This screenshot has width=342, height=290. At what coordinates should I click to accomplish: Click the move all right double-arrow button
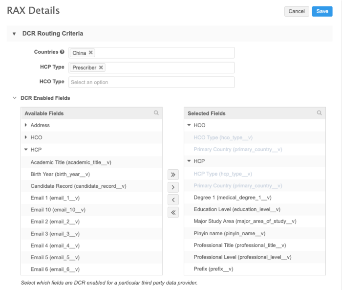coord(173,175)
